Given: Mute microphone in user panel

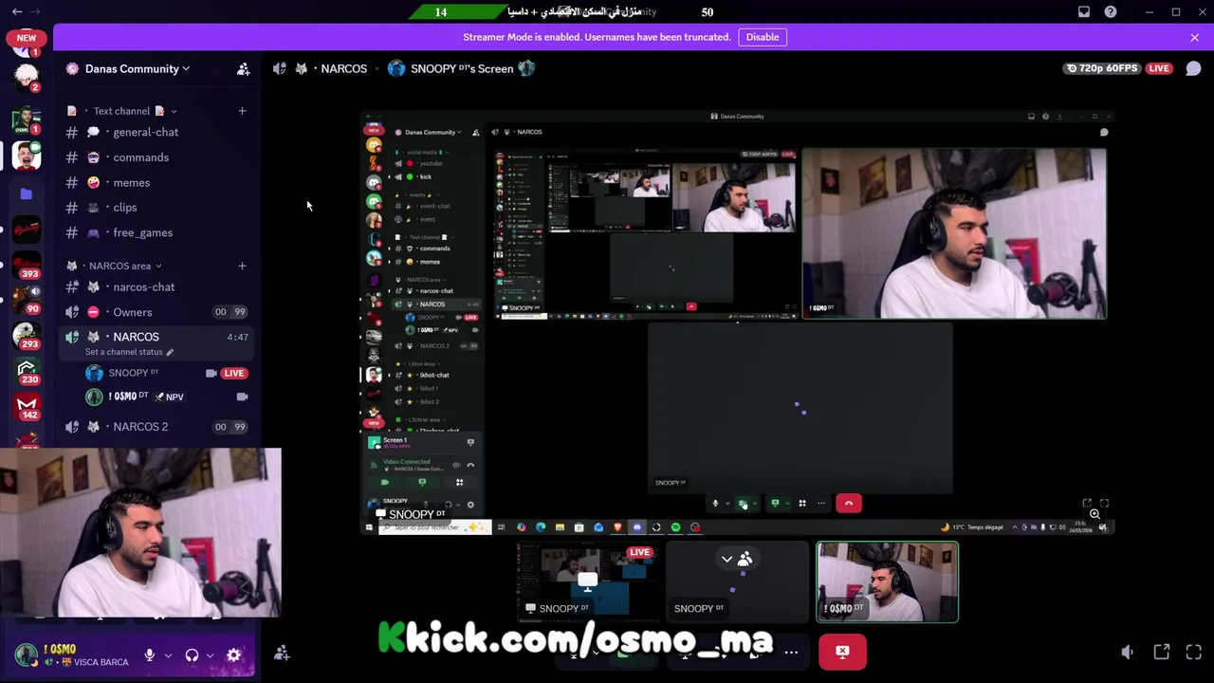Looking at the screenshot, I should (x=149, y=655).
